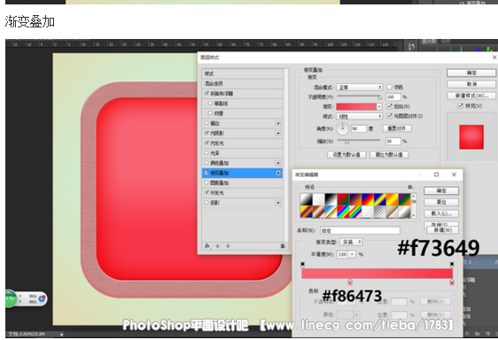Select 样式 at the top of the list
The height and width of the screenshot is (340, 498).
pos(242,73)
